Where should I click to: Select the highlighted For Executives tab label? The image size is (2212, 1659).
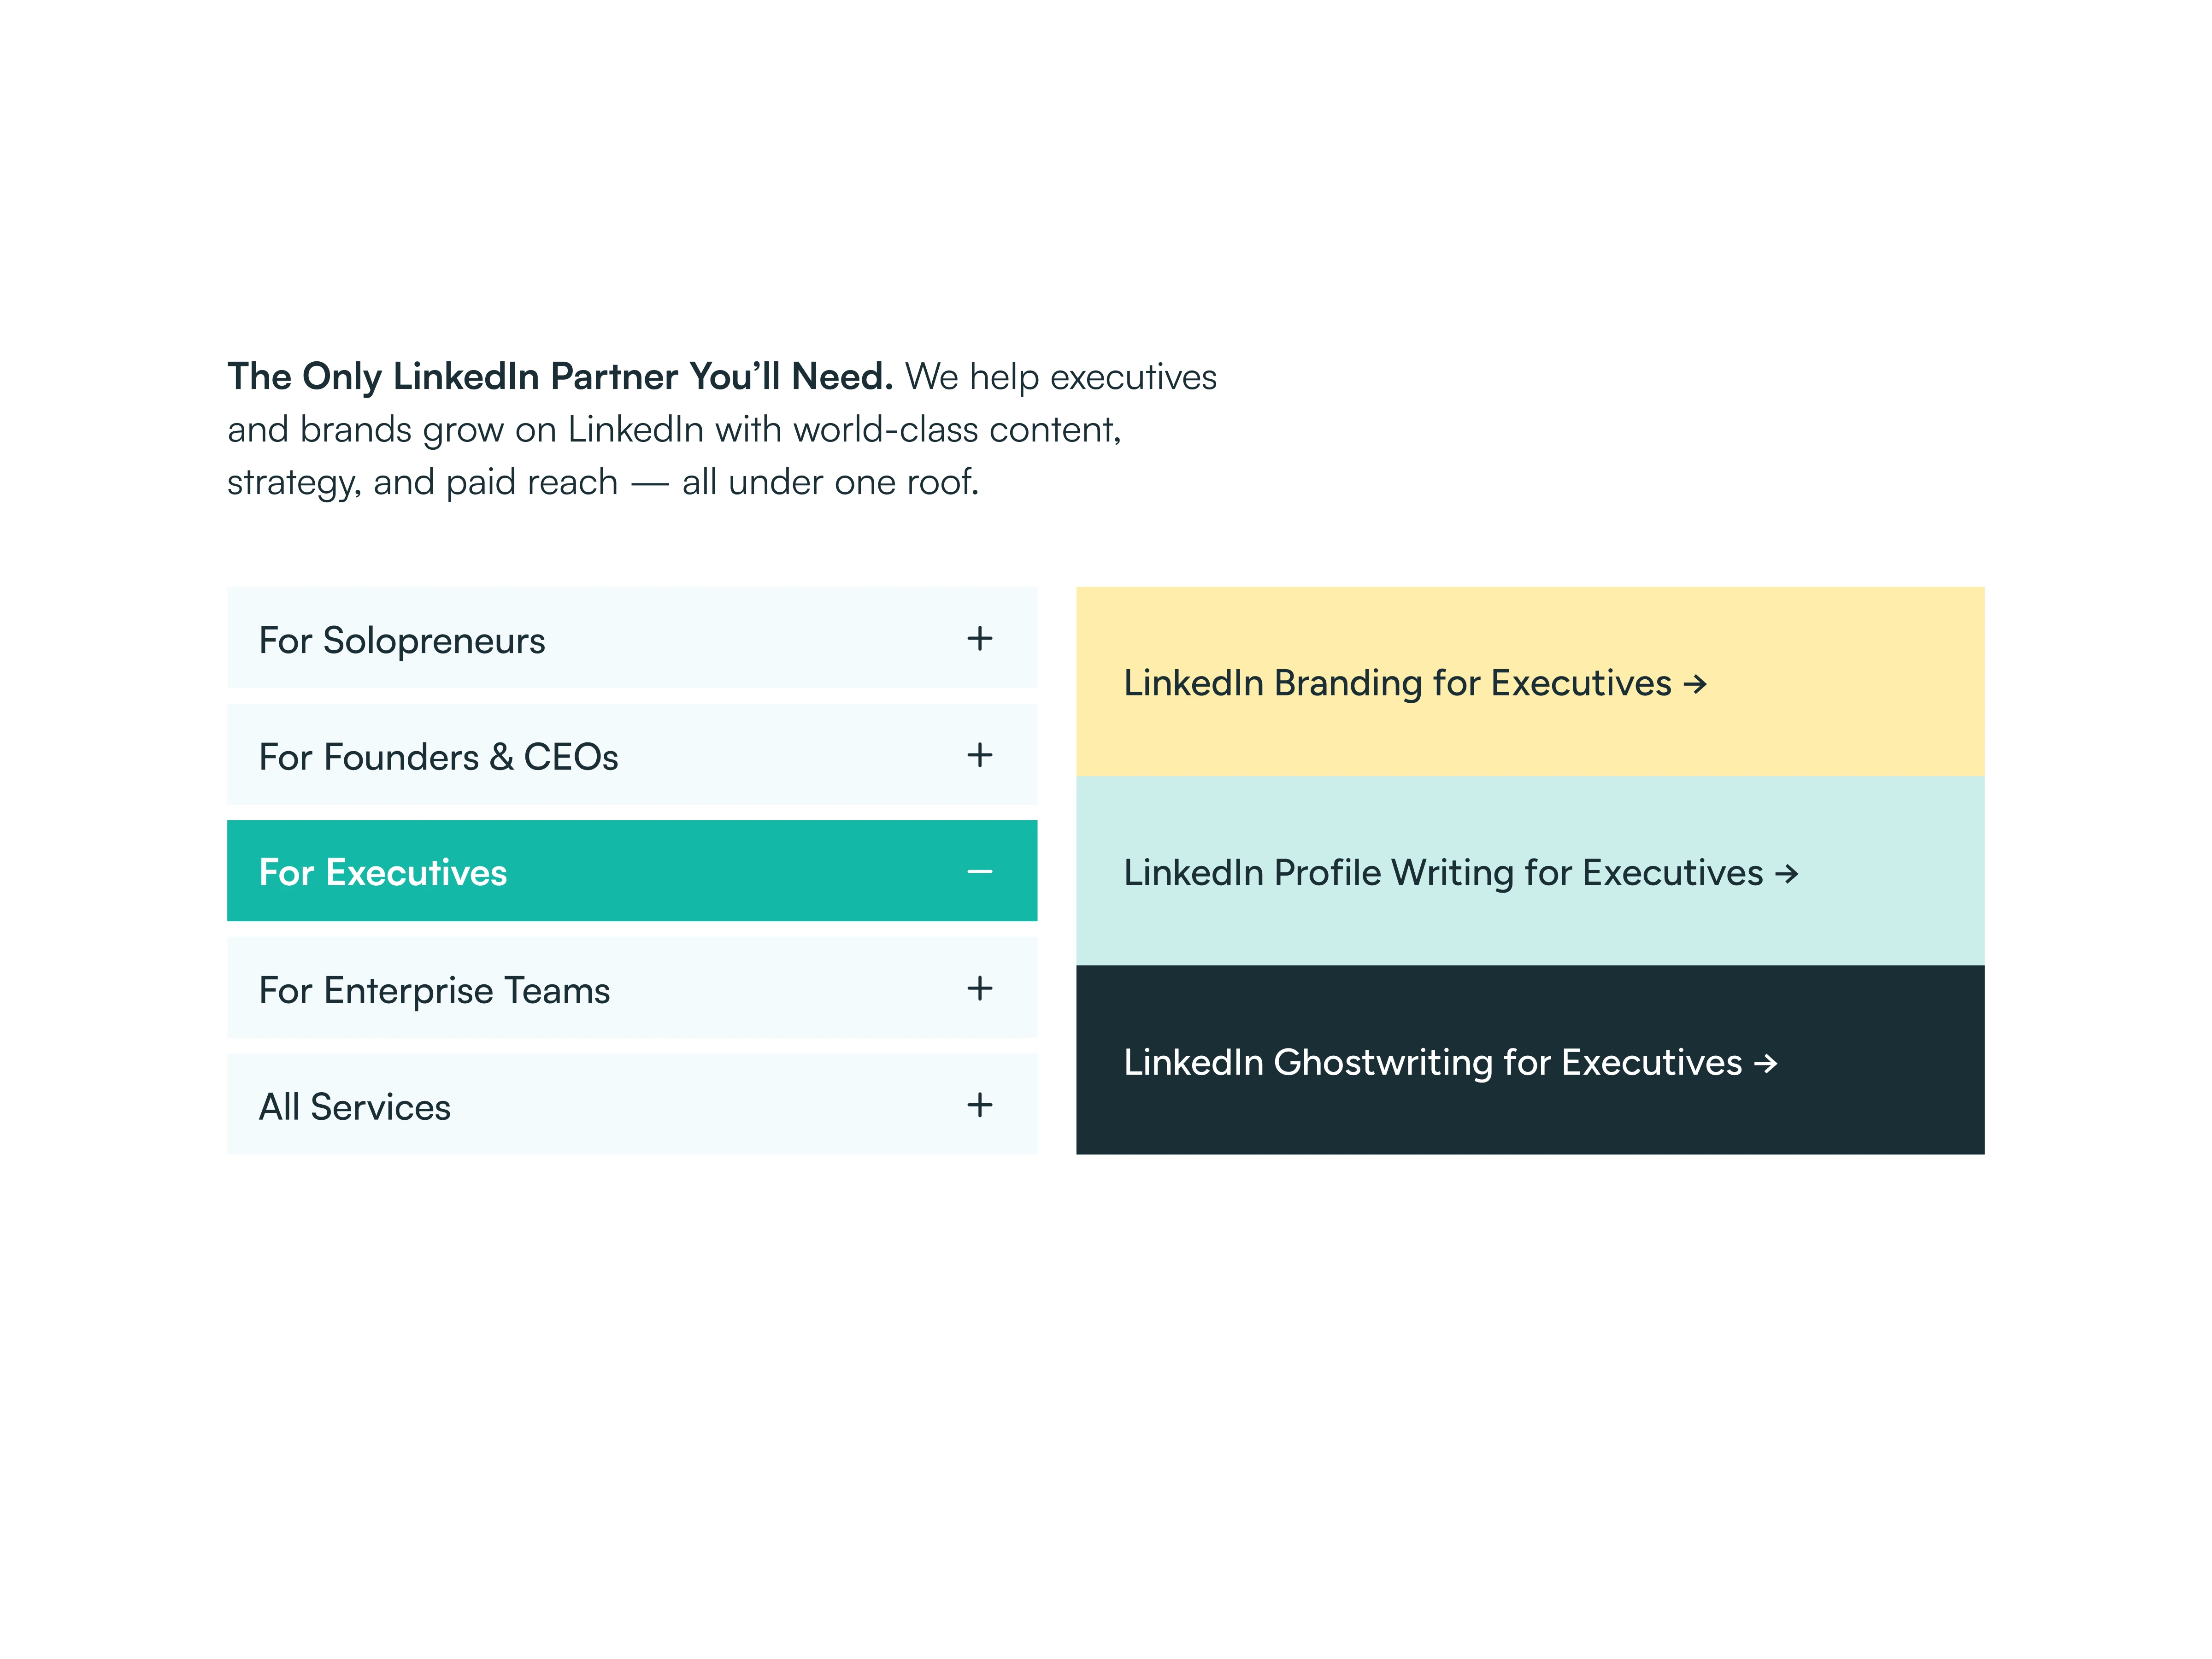383,873
